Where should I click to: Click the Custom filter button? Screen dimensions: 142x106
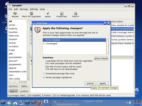pos(24,91)
